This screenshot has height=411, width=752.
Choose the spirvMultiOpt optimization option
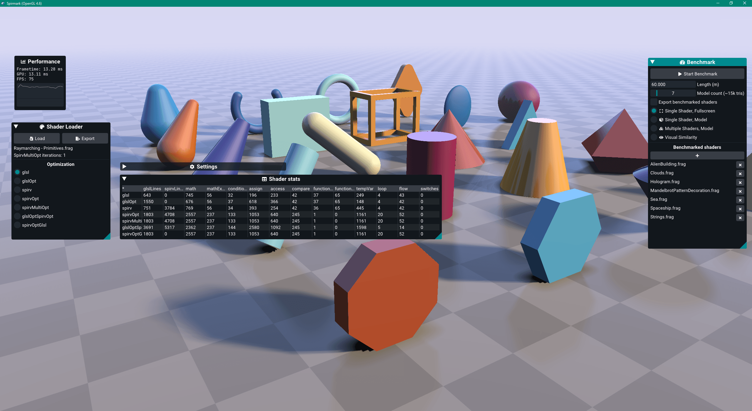[x=17, y=208]
